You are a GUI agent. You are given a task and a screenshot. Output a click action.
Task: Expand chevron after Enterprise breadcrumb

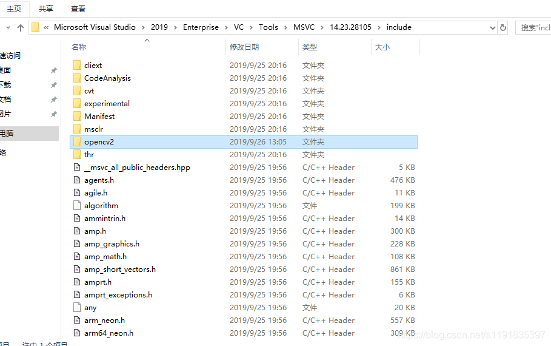pyautogui.click(x=226, y=27)
